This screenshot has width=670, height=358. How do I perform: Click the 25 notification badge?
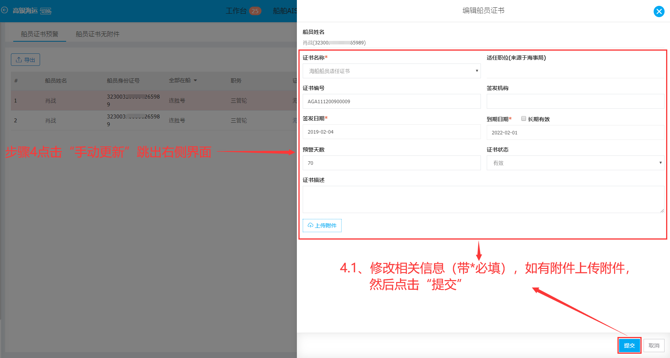click(255, 11)
